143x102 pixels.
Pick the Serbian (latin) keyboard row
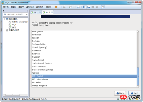pyautogui.click(x=84, y=44)
